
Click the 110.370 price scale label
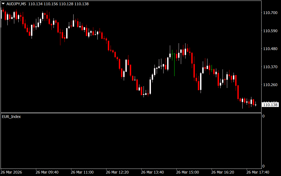coord(270,67)
